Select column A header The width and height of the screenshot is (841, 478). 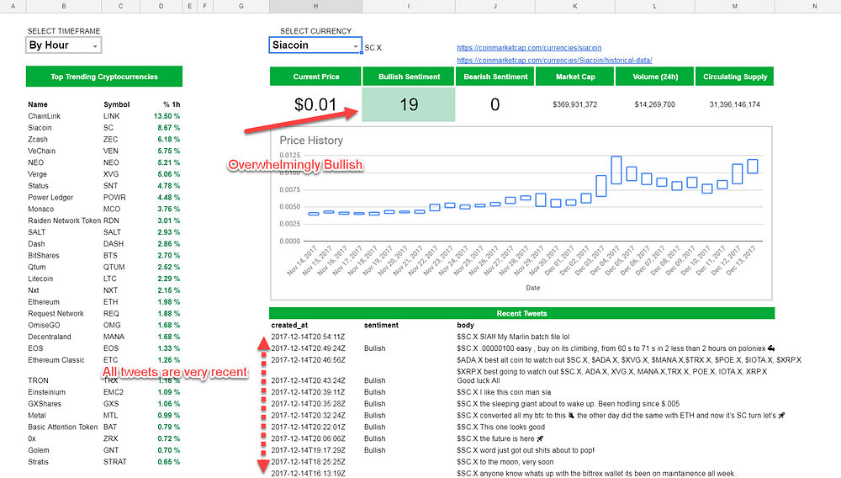(x=13, y=6)
